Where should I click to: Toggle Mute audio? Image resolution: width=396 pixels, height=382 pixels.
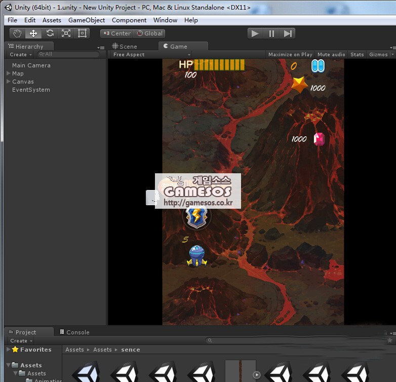click(x=331, y=55)
